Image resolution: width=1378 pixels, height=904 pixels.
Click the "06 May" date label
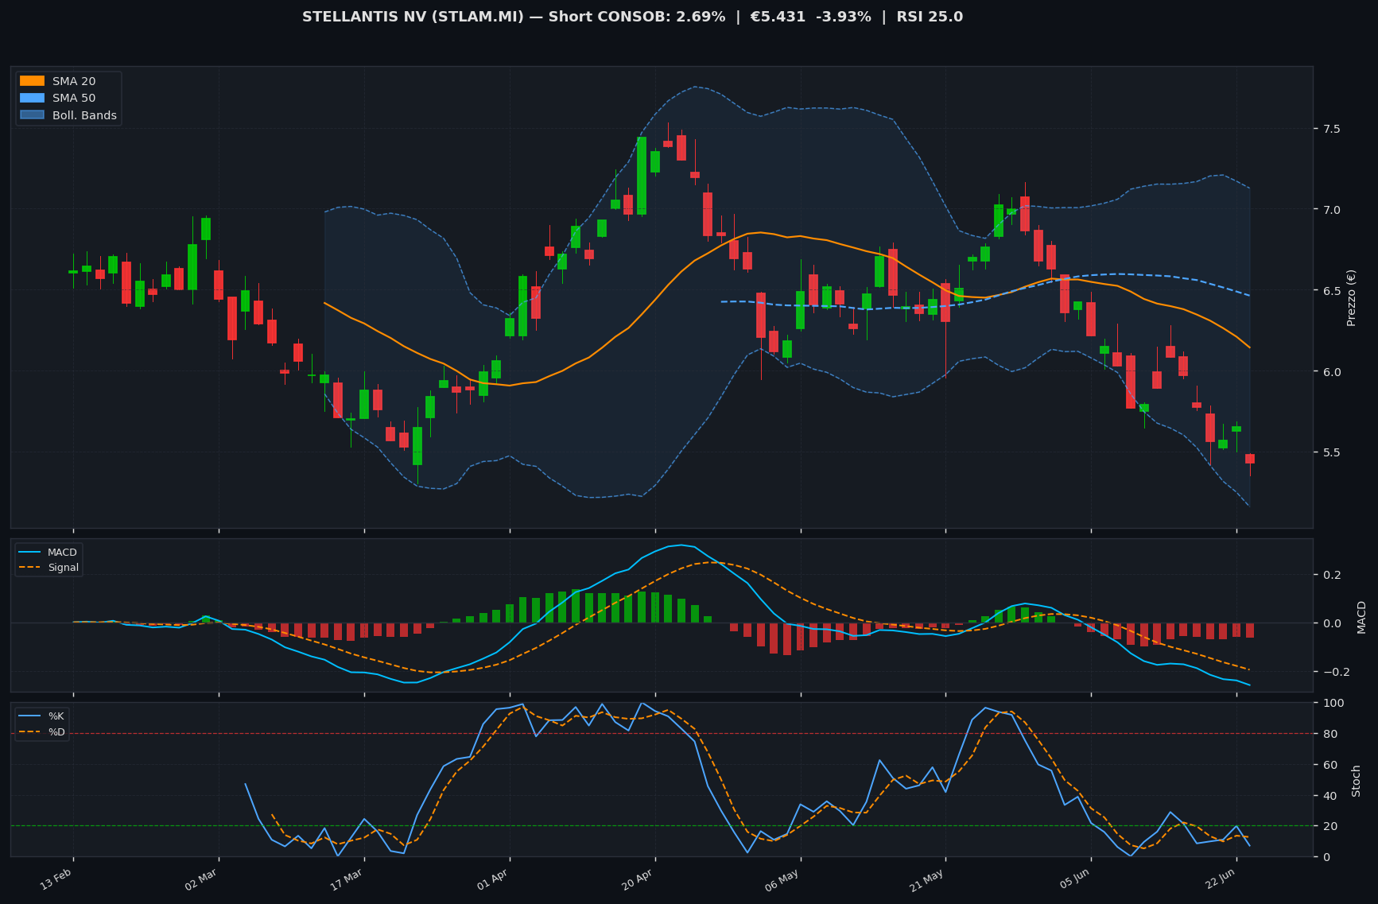(782, 879)
